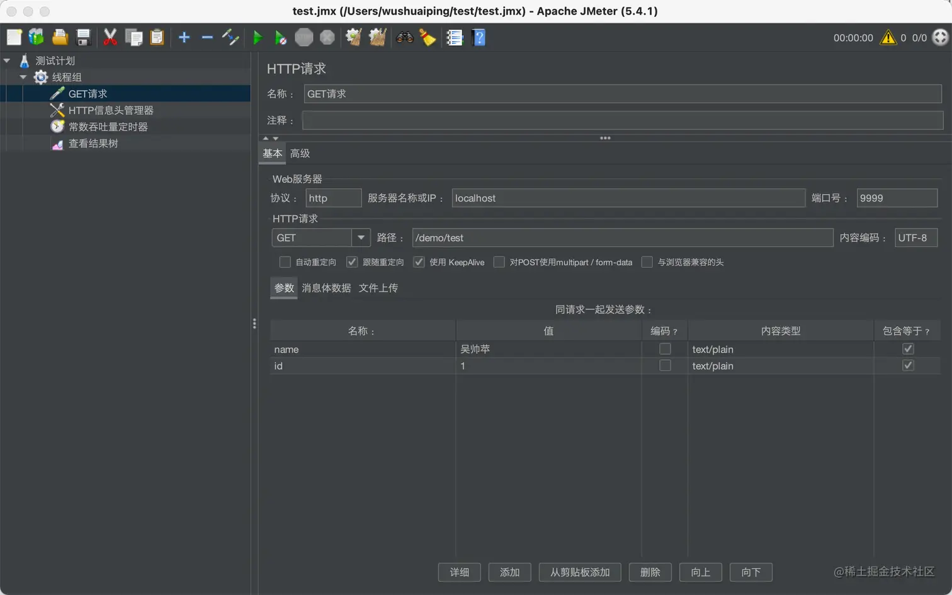
Task: Save the test plan
Action: (x=83, y=38)
